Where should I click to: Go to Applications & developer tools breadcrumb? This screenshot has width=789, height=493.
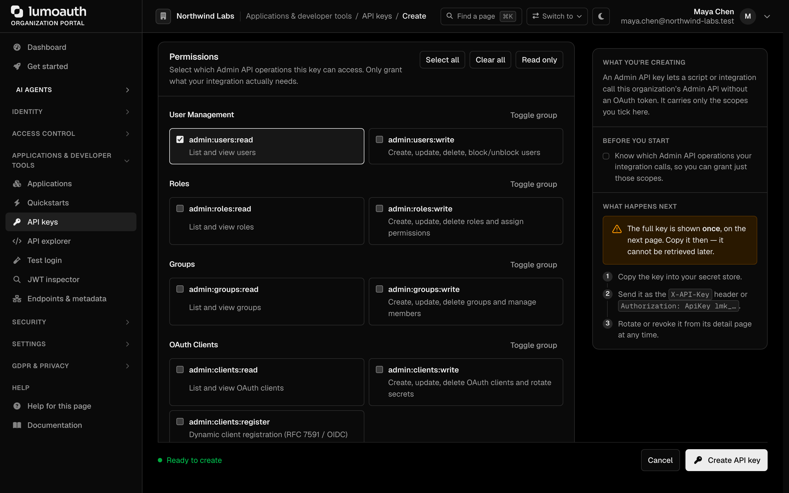coord(299,16)
